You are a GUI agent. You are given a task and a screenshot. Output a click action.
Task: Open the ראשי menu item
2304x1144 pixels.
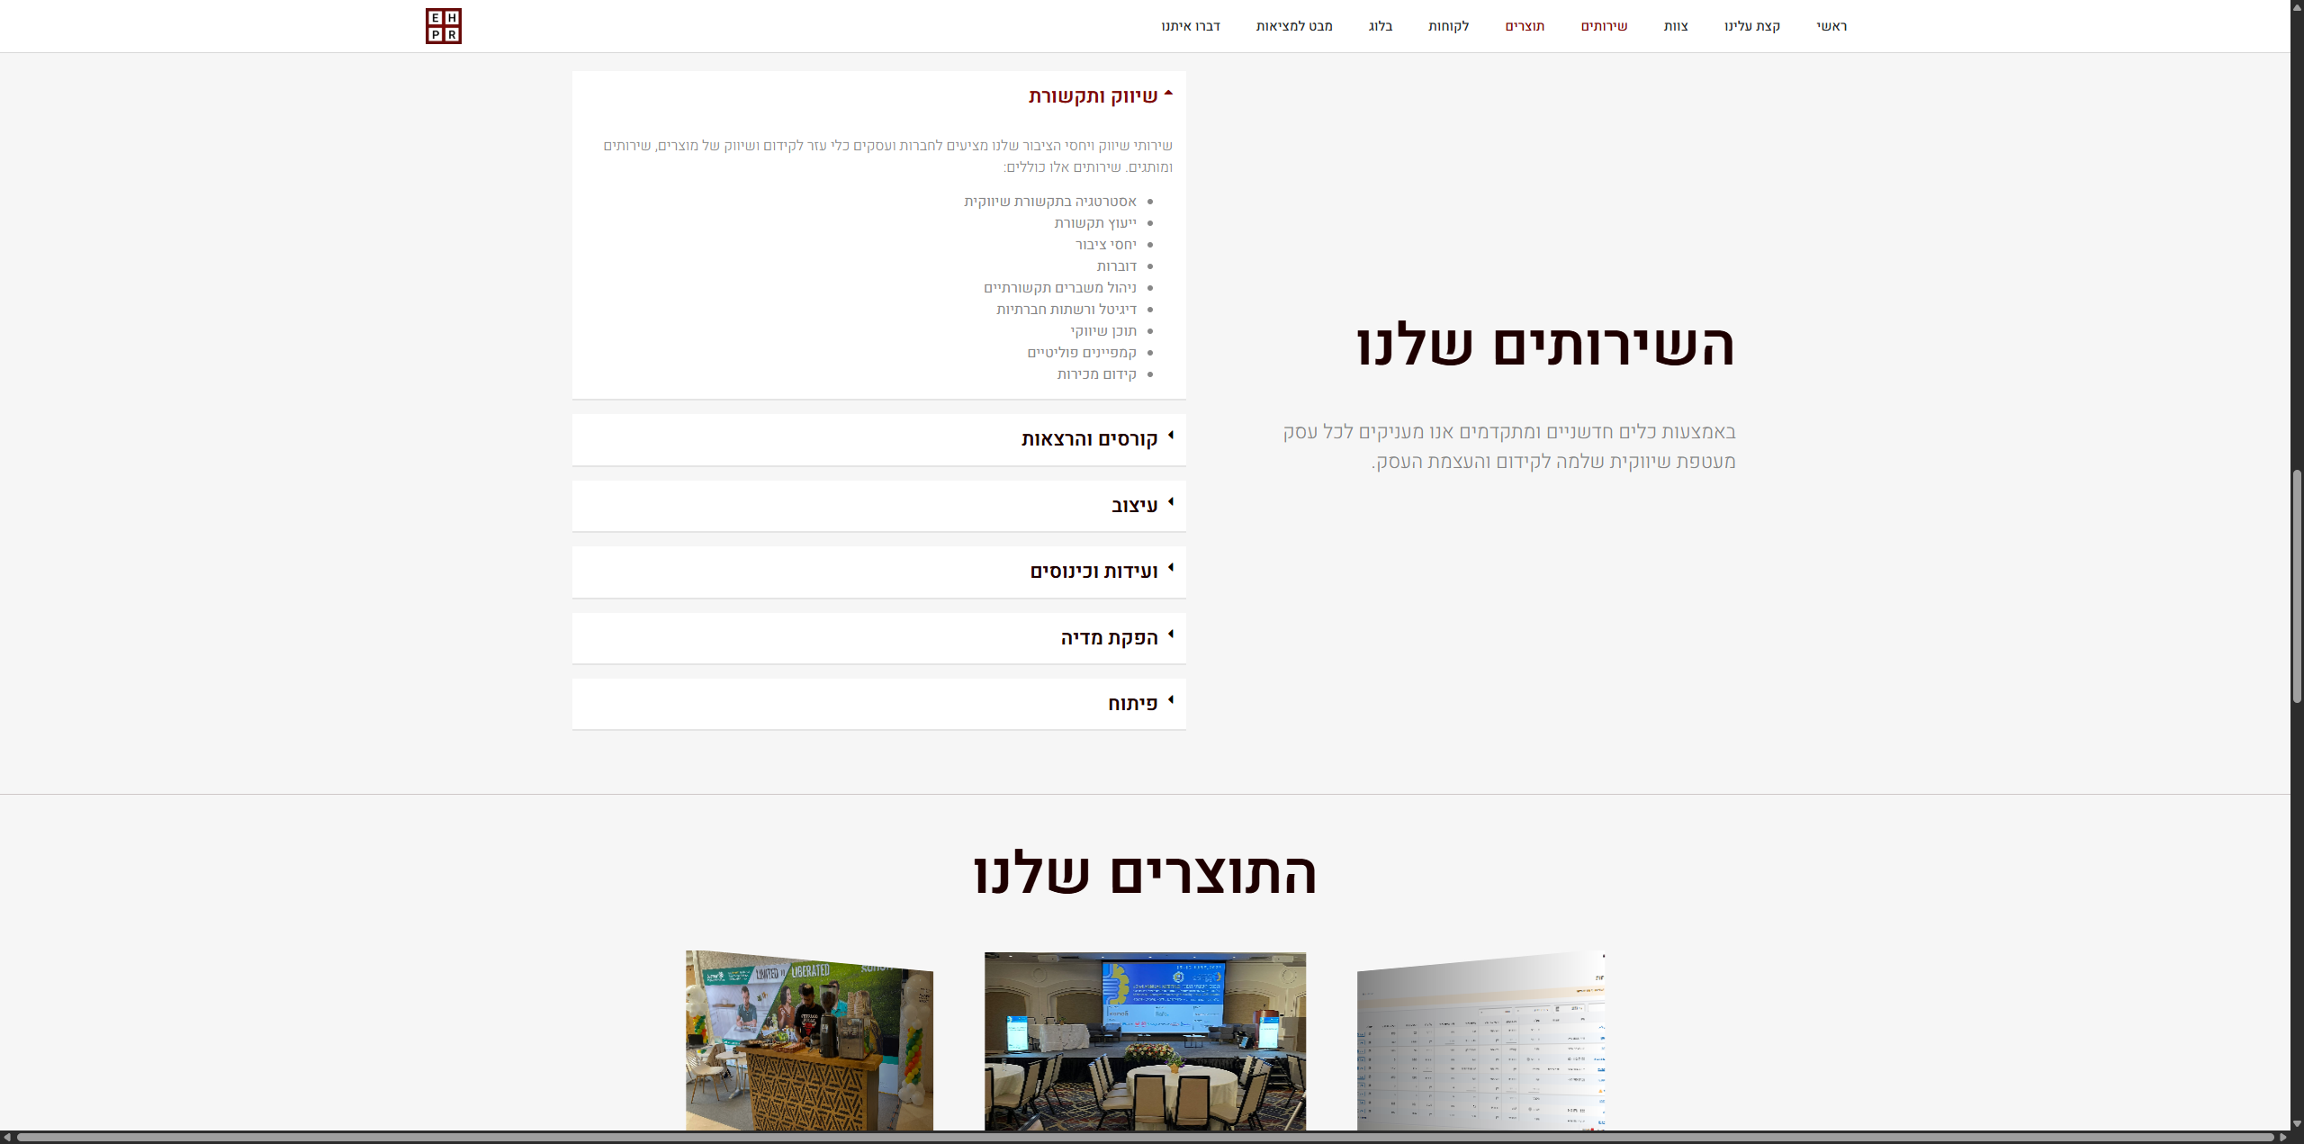tap(1831, 26)
